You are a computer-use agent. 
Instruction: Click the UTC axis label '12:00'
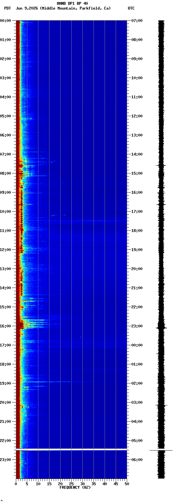137,116
